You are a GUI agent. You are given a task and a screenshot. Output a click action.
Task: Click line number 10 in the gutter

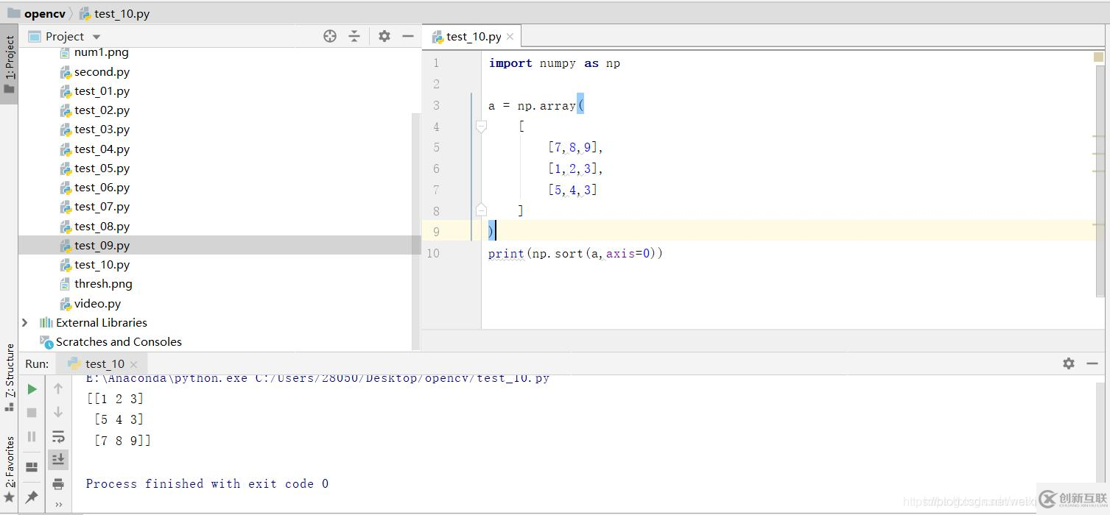click(x=433, y=253)
